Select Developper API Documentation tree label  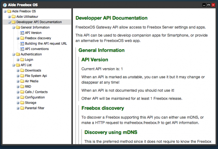pos(39,22)
